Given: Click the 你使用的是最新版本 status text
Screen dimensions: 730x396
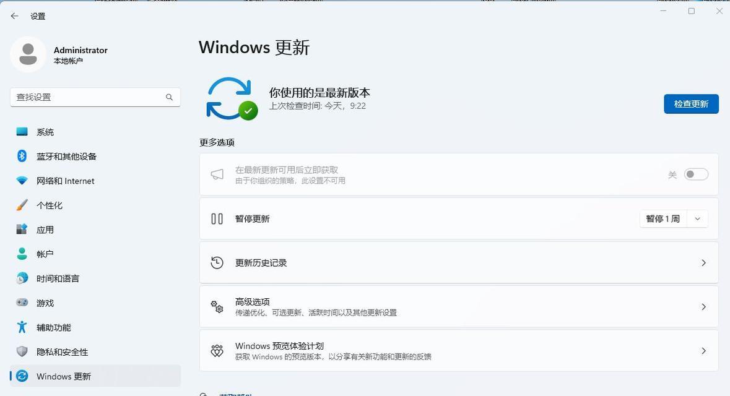Looking at the screenshot, I should (x=319, y=93).
